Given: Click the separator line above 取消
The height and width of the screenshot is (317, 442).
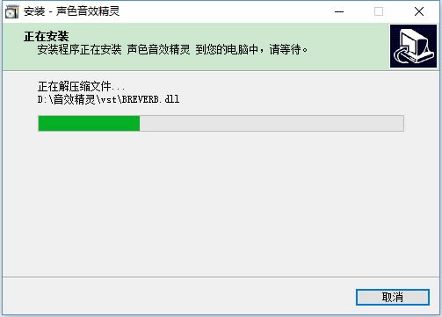Looking at the screenshot, I should pyautogui.click(x=221, y=277).
